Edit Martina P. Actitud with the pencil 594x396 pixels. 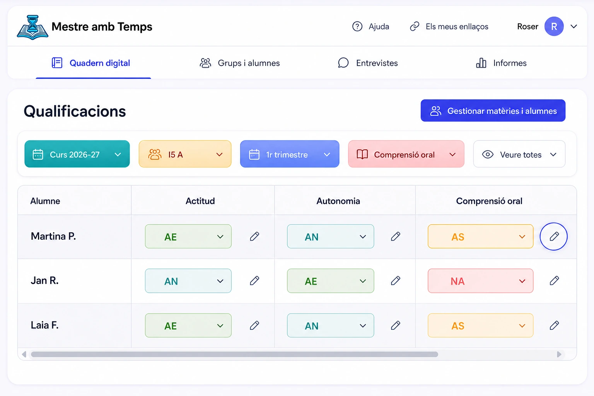point(254,236)
